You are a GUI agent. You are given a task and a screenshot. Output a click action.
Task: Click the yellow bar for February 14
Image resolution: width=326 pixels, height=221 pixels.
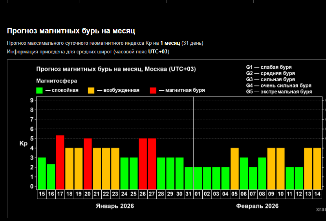pyautogui.click(x=317, y=168)
